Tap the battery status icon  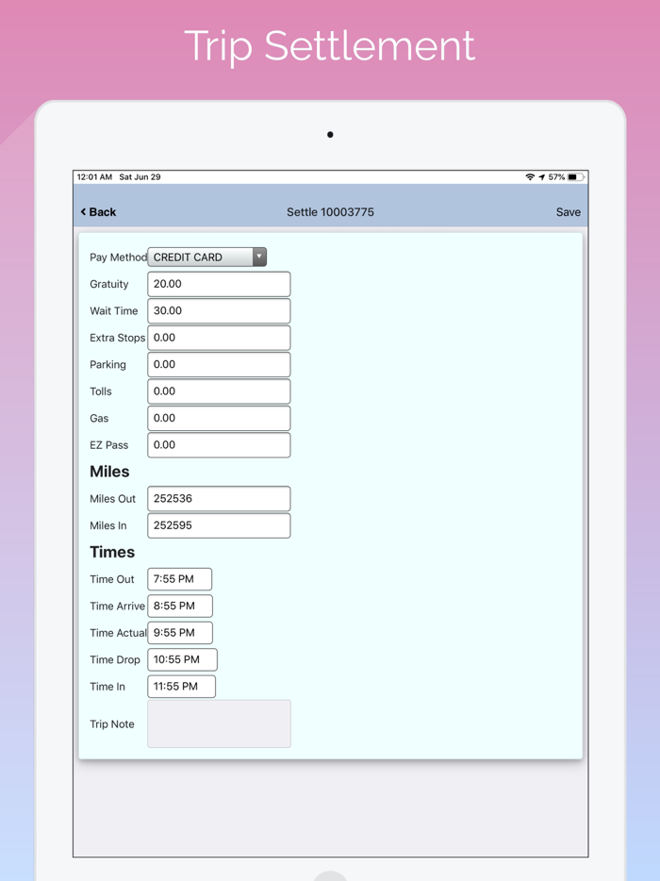576,177
